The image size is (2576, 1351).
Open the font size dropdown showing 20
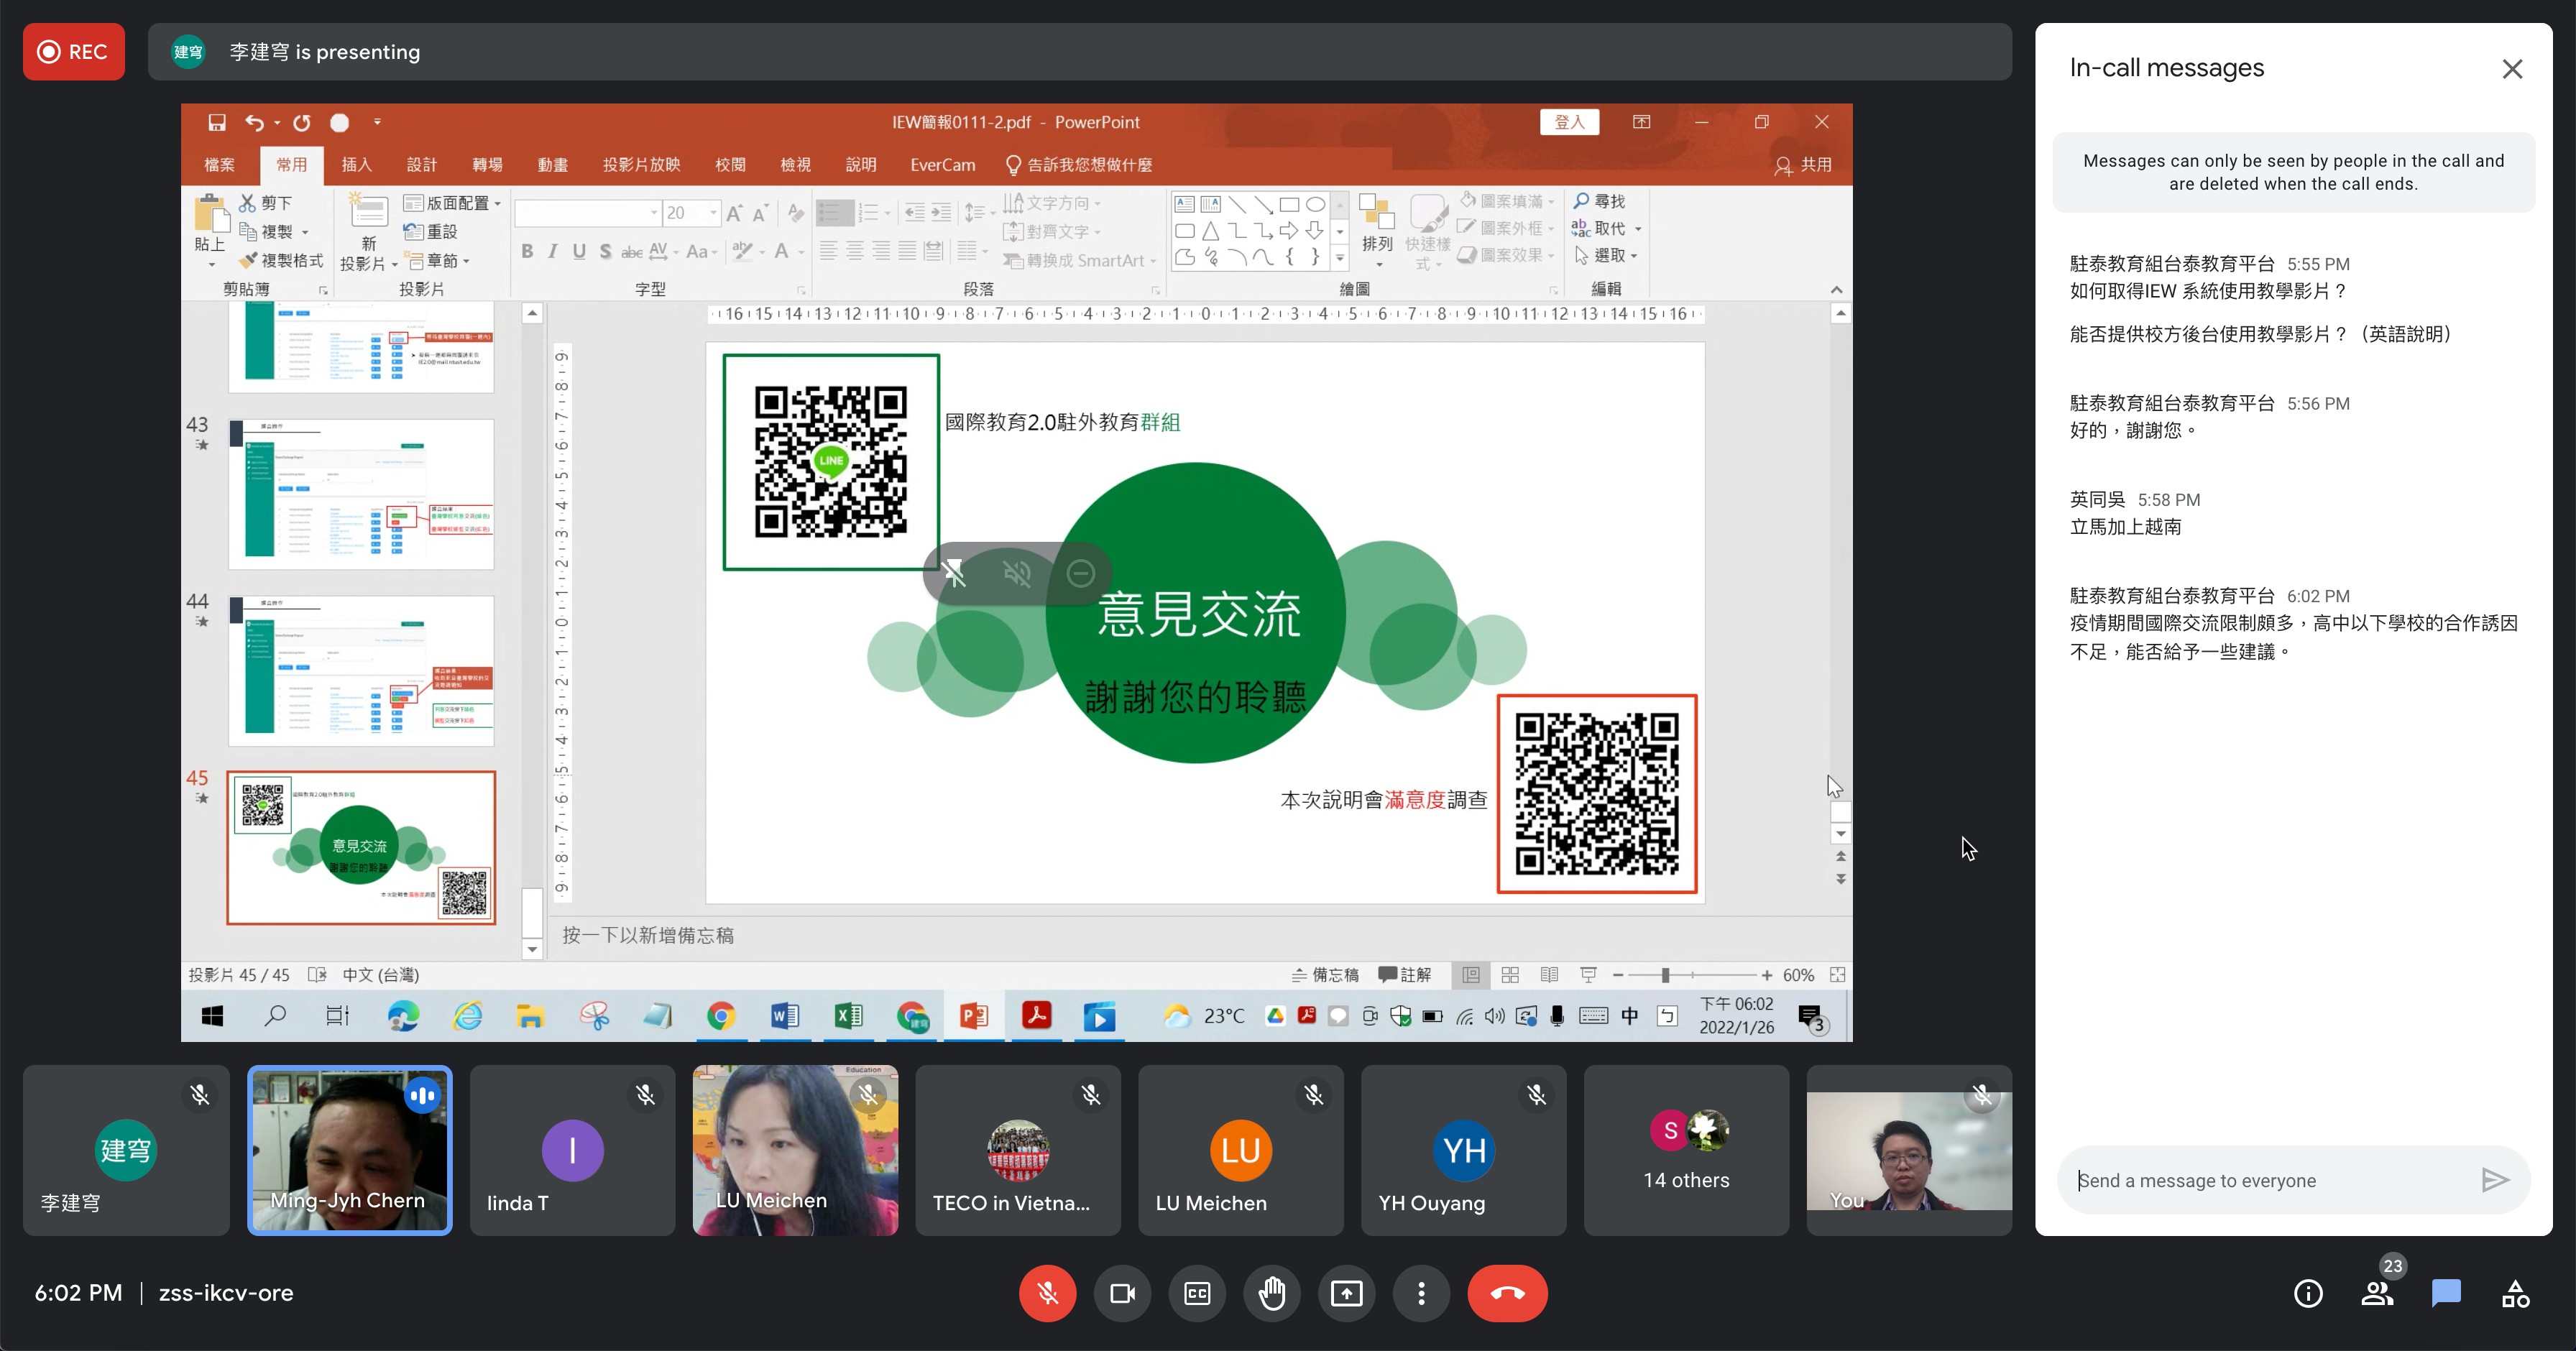click(713, 213)
